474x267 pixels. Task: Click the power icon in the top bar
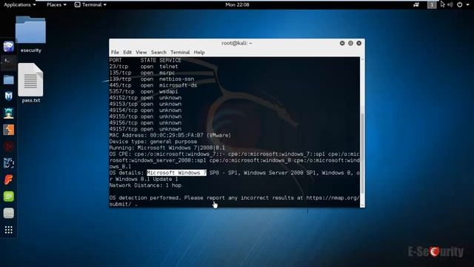tap(459, 4)
